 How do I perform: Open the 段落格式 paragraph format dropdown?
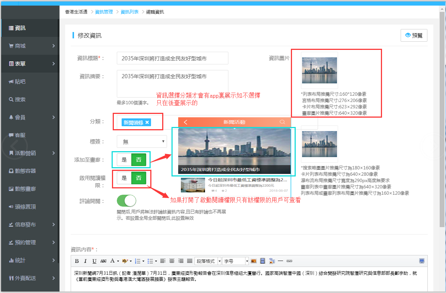click(208, 261)
